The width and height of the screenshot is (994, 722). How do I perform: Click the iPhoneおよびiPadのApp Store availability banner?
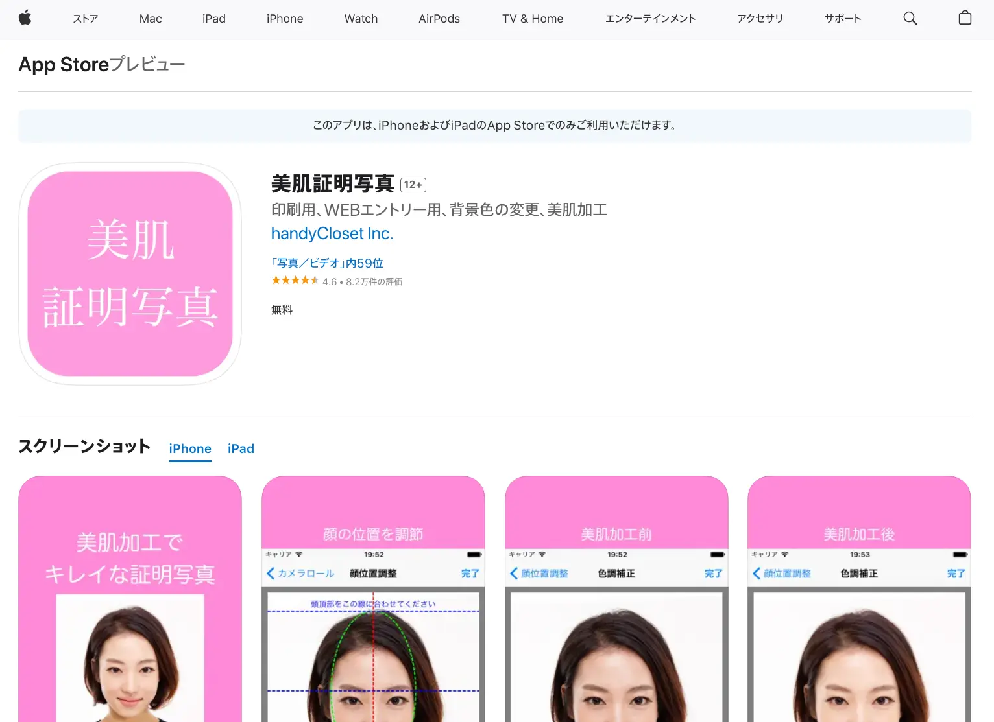[x=495, y=126]
